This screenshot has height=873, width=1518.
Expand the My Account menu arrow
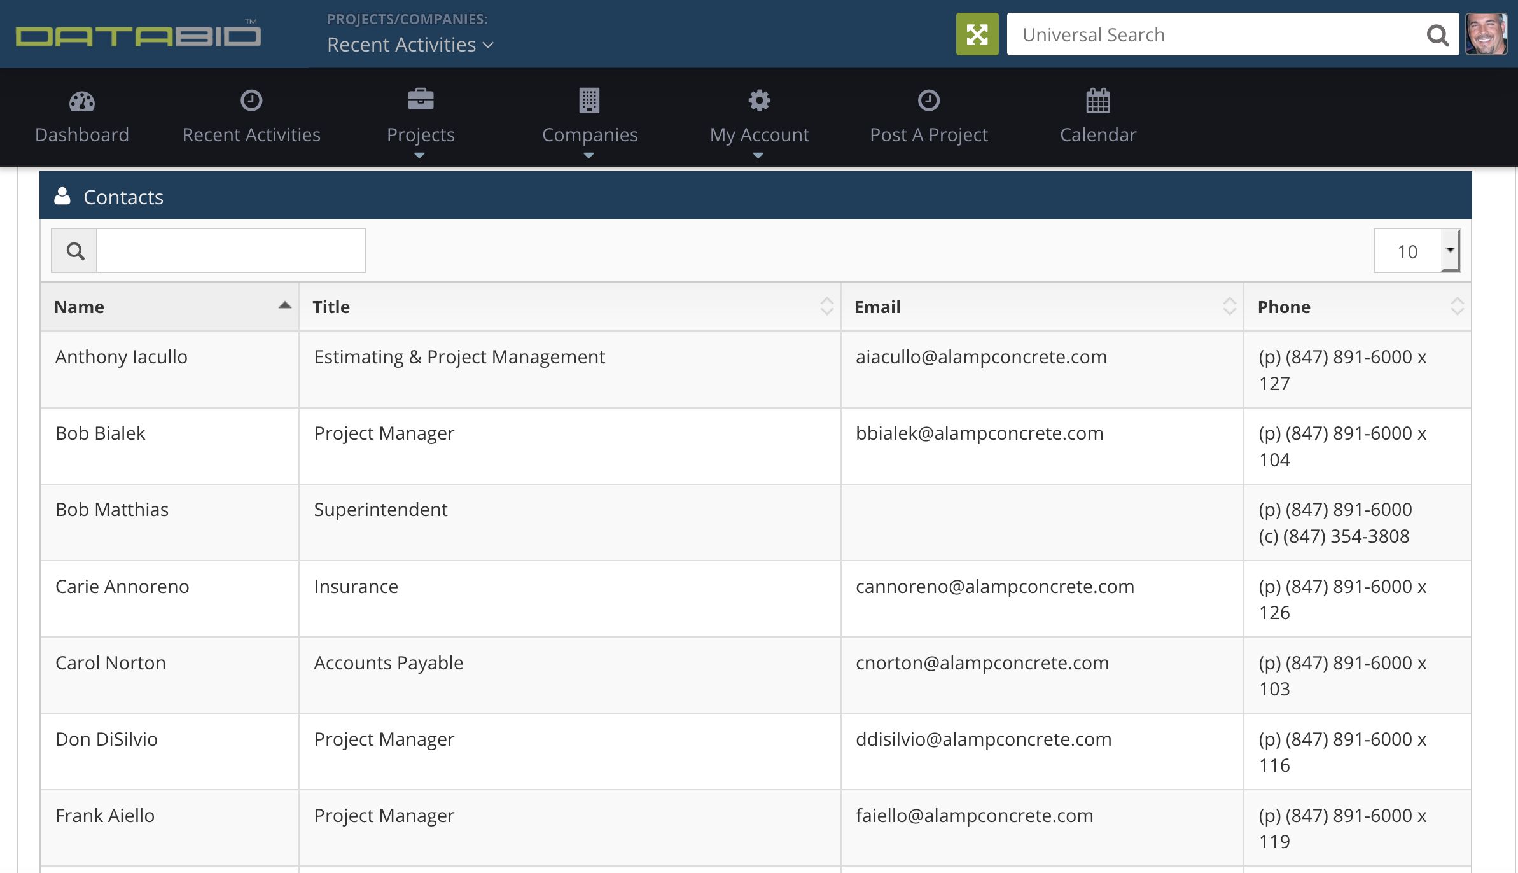click(758, 155)
